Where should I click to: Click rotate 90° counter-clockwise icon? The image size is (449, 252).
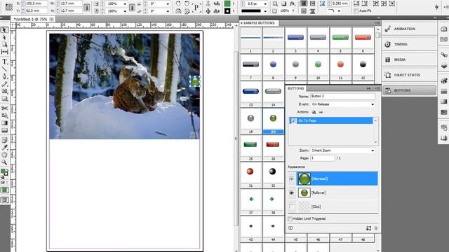click(187, 3)
